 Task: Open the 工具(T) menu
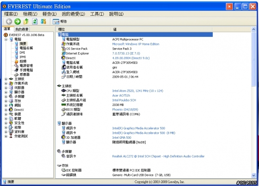pos(97,14)
